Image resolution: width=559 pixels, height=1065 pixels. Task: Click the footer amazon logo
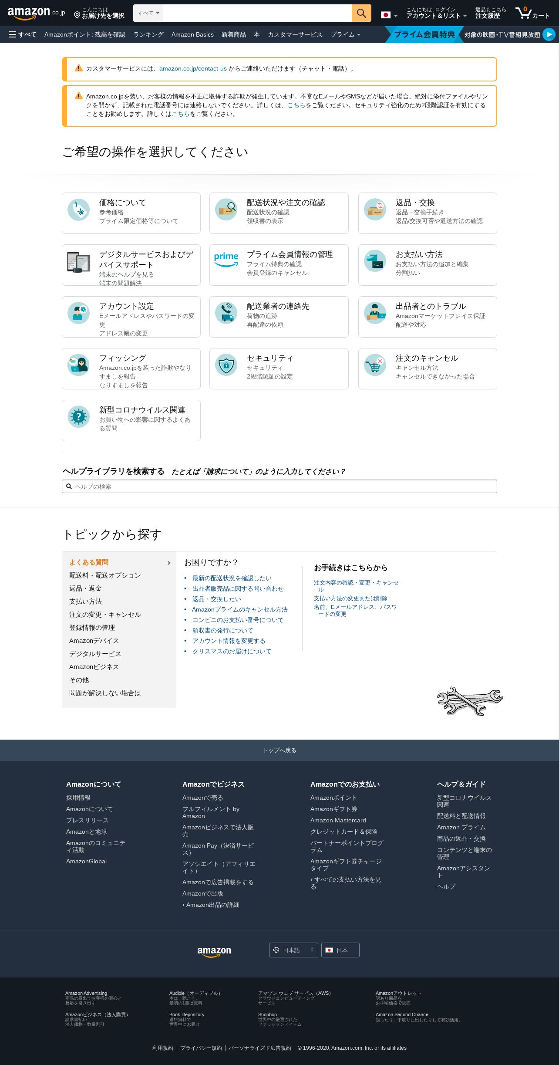(x=214, y=952)
